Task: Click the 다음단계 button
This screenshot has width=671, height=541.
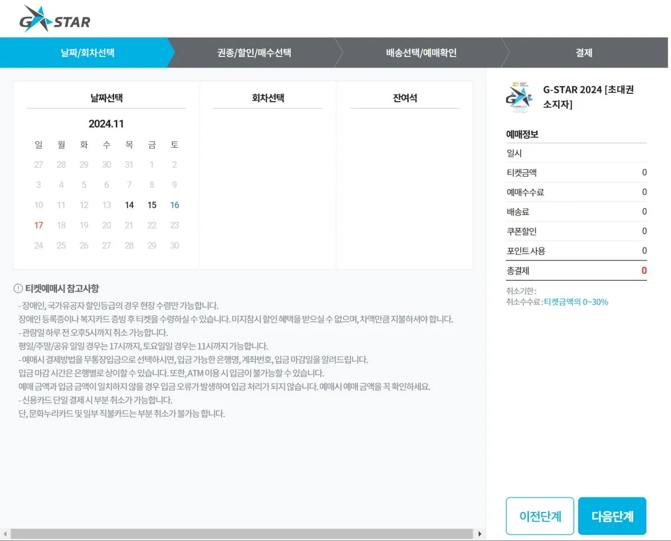Action: 612,515
